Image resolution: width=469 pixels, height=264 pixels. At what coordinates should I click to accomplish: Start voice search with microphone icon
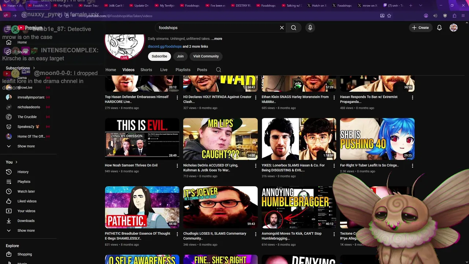tap(310, 27)
